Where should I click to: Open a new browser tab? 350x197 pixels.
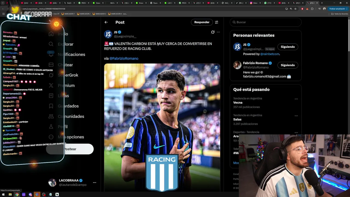coord(322,3)
